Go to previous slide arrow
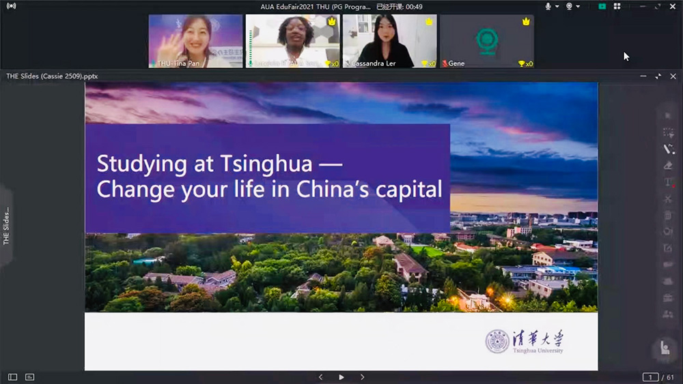683x384 pixels. point(320,377)
